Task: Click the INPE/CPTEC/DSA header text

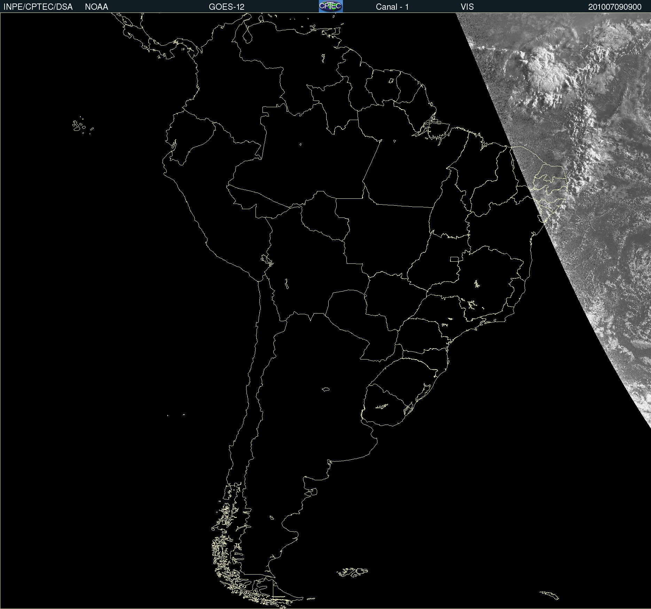Action: pyautogui.click(x=38, y=7)
